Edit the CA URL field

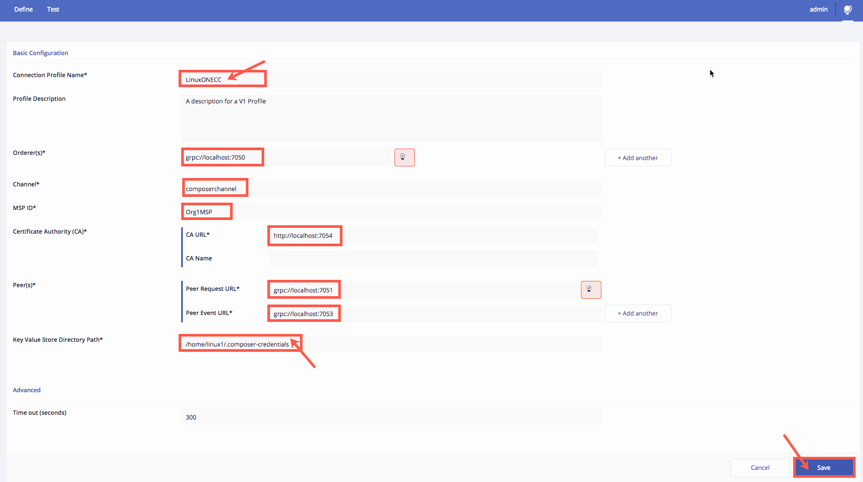point(433,236)
